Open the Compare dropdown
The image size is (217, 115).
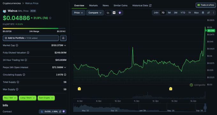(x=95, y=13)
